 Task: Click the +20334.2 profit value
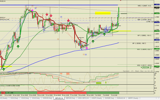coord(146,67)
